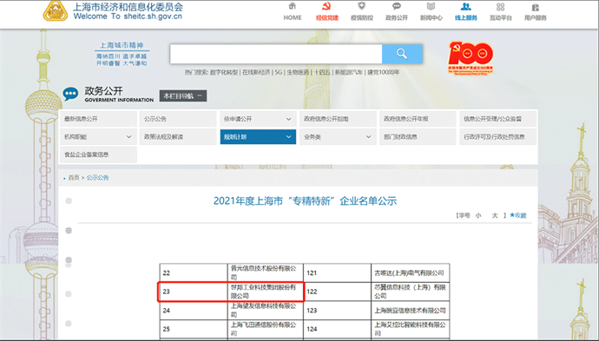
Task: Open the 互动平台 text label
Action: 500,17
